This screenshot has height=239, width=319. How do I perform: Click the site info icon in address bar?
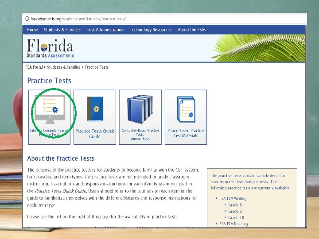[x=27, y=19]
